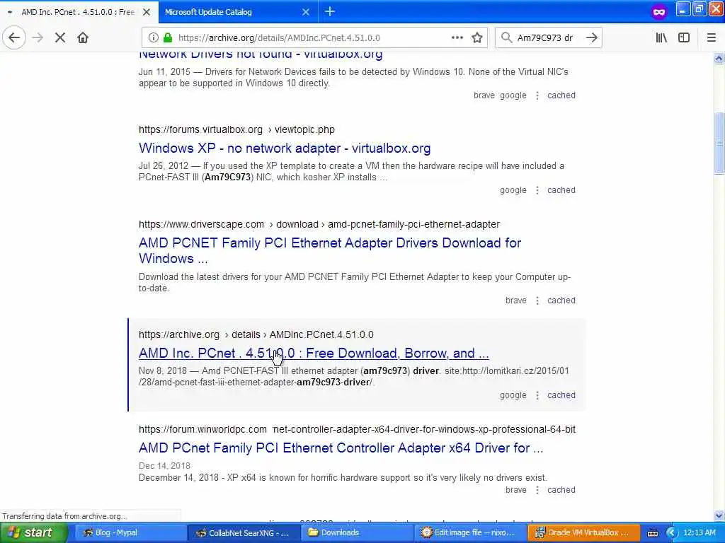Expand options dots for winworldpc result

[537, 490]
